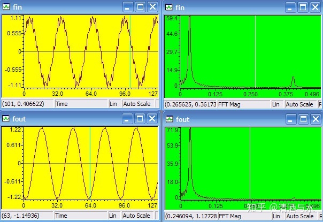Click the cursor readout (0.246094, 1.12728
The height and width of the screenshot is (222, 323).
point(191,216)
